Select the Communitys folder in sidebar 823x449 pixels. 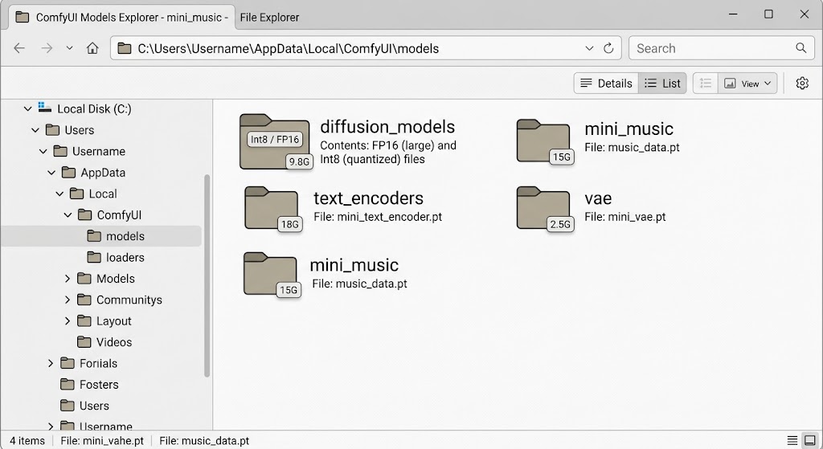point(129,300)
